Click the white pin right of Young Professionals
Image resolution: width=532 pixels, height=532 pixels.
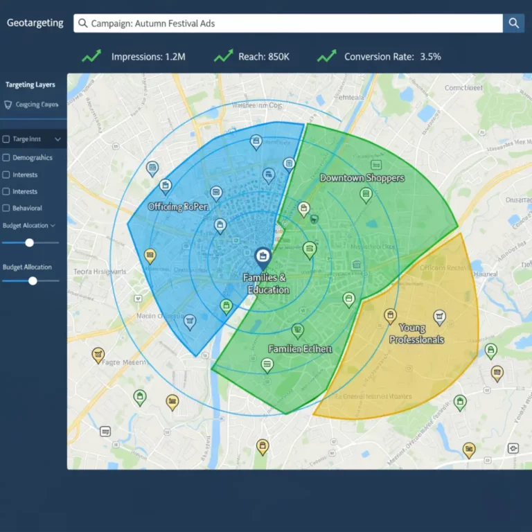tap(440, 318)
